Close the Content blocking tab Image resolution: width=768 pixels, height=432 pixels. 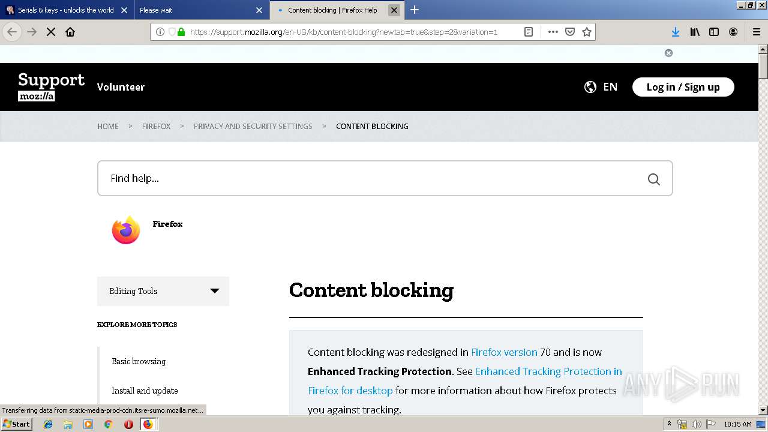tap(394, 10)
